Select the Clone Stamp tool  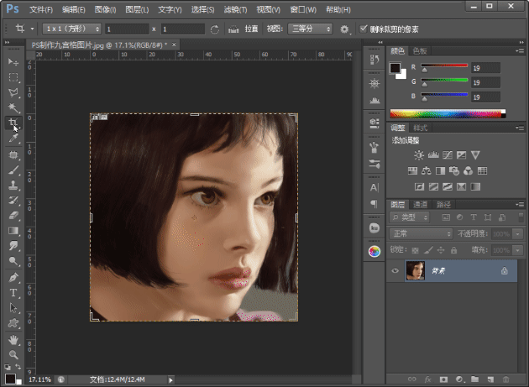coord(13,186)
